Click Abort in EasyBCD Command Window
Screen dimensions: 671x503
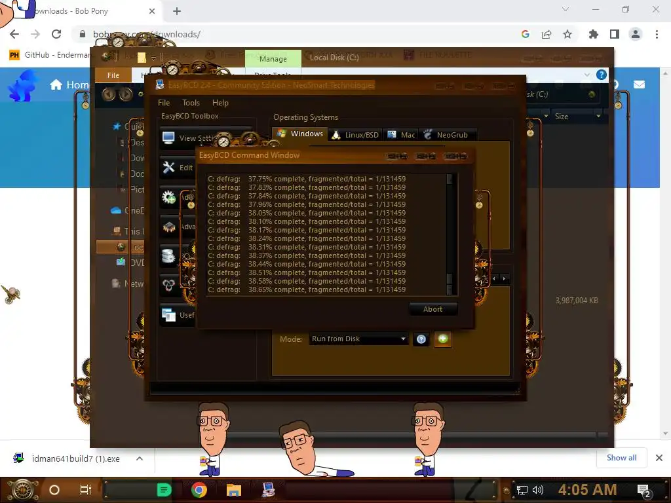point(432,309)
